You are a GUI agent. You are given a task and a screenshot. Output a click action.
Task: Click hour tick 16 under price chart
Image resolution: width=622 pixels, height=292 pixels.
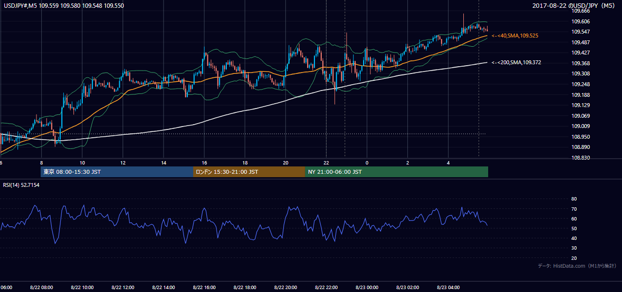(204, 163)
